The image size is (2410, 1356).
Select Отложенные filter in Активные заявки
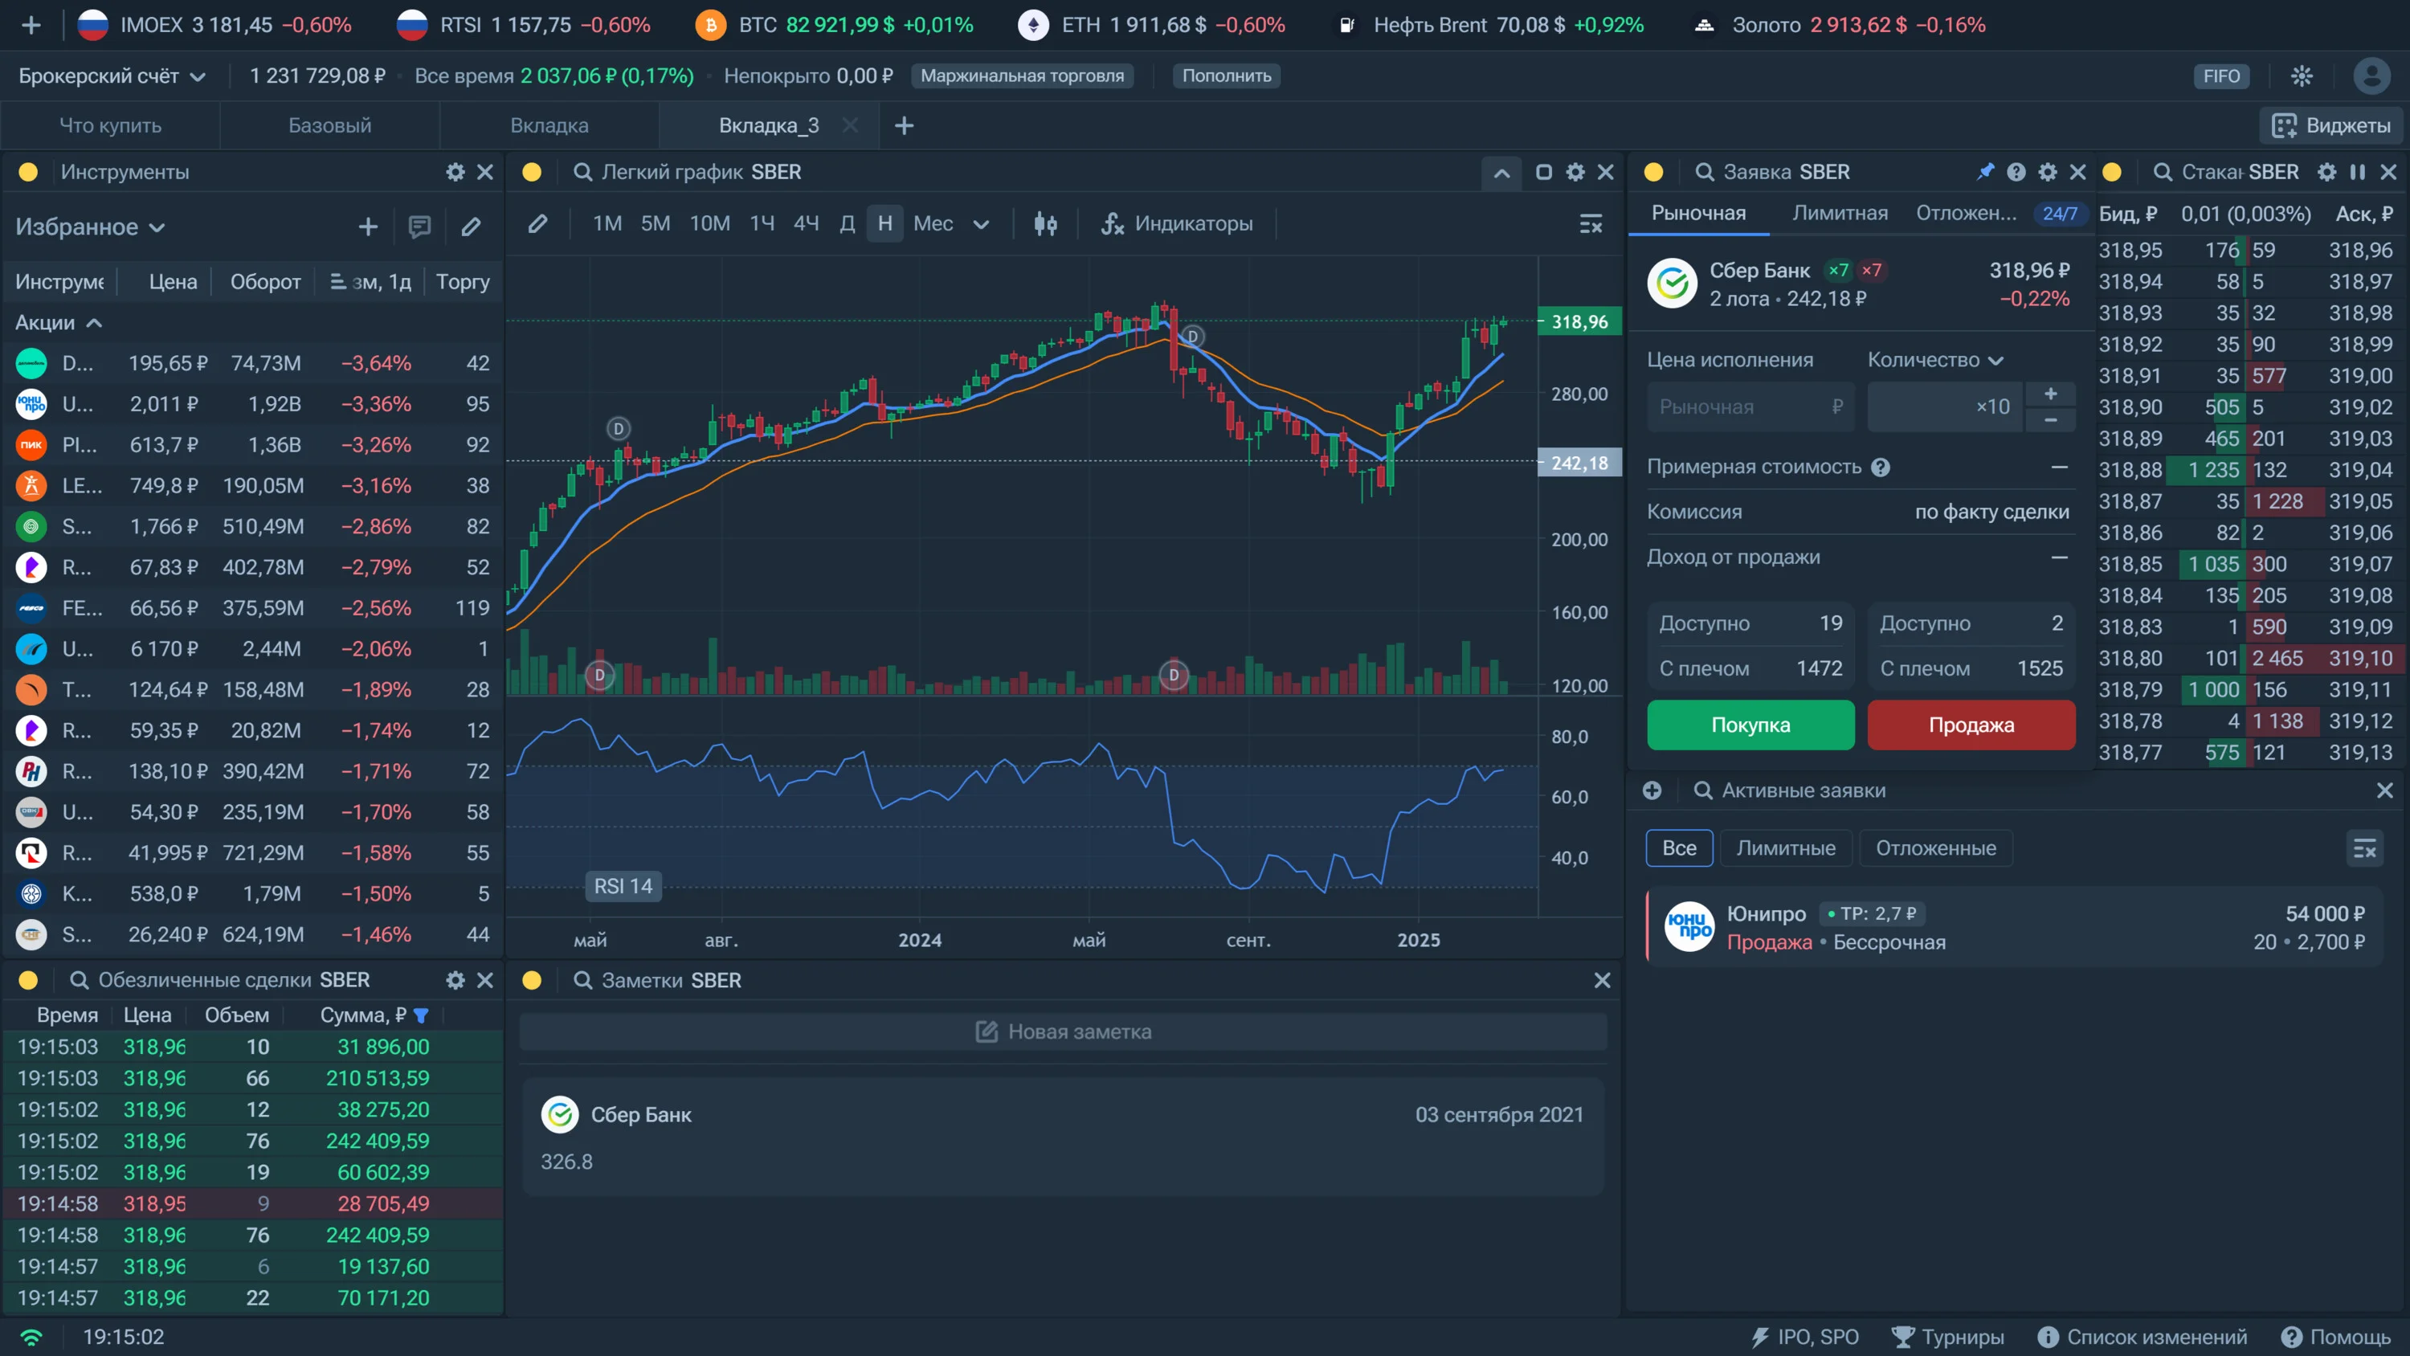1936,847
